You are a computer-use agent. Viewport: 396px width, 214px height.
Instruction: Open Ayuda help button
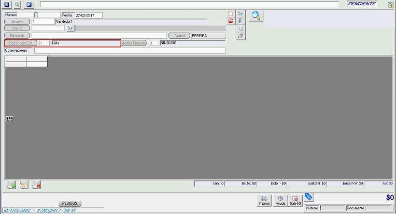[x=280, y=201]
